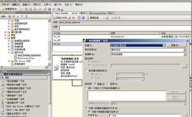
Task: Open a file with the yellow folder icon
Action: pos(45,9)
